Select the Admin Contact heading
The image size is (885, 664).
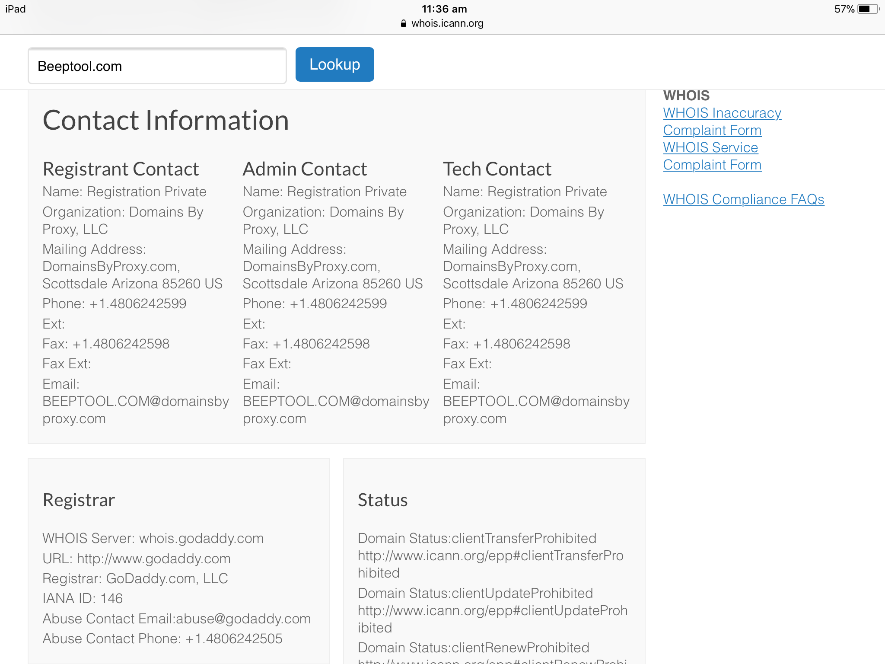pos(305,169)
